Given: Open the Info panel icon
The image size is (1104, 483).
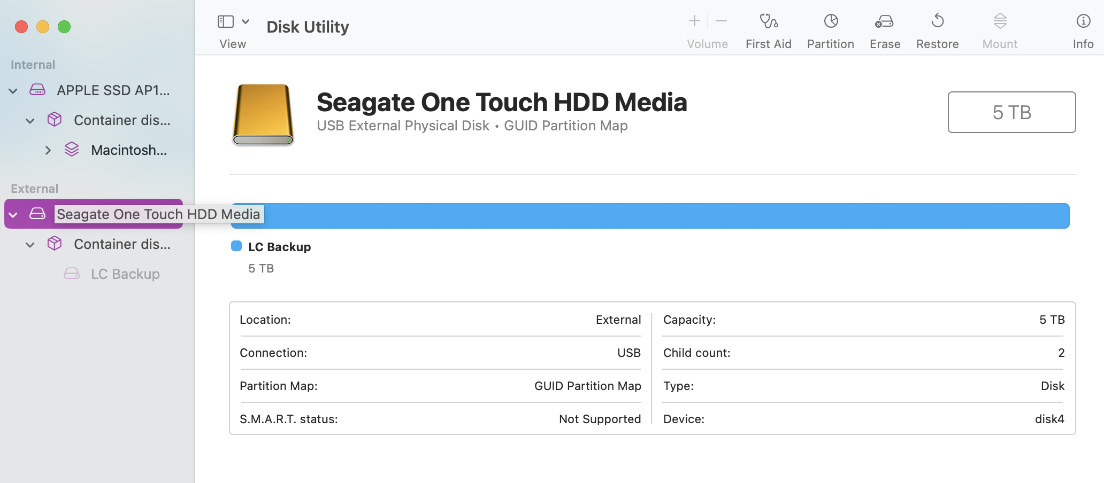Looking at the screenshot, I should (x=1083, y=21).
